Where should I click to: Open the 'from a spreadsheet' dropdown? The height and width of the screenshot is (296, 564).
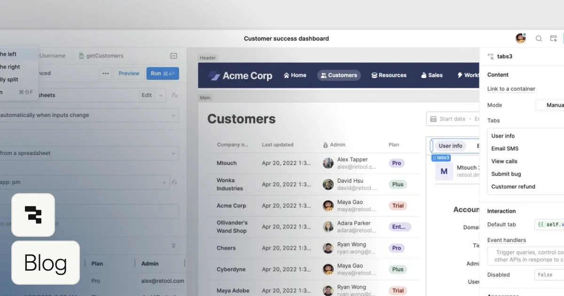pos(89,153)
